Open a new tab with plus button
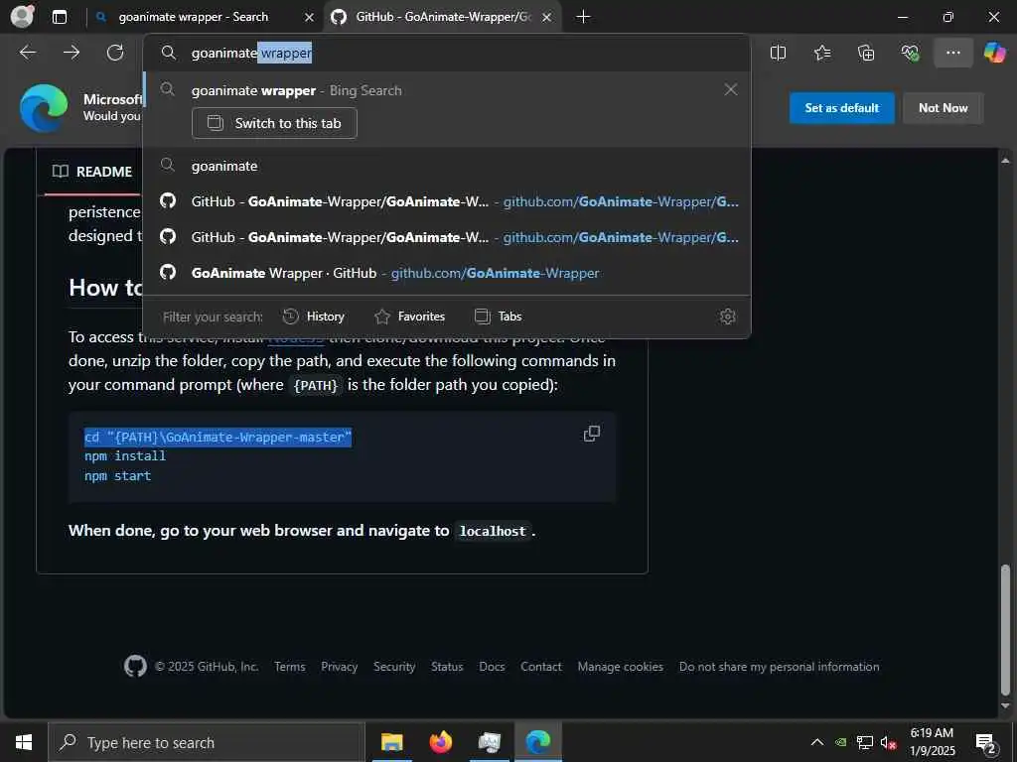1017x762 pixels. coord(583,17)
